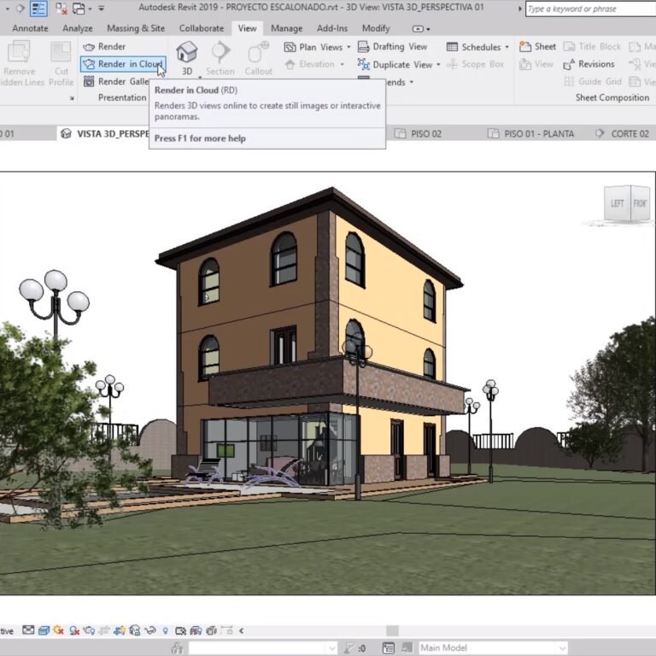Toggle Reveal Hidden Elements lightbulb
The image size is (656, 656).
coord(165,630)
